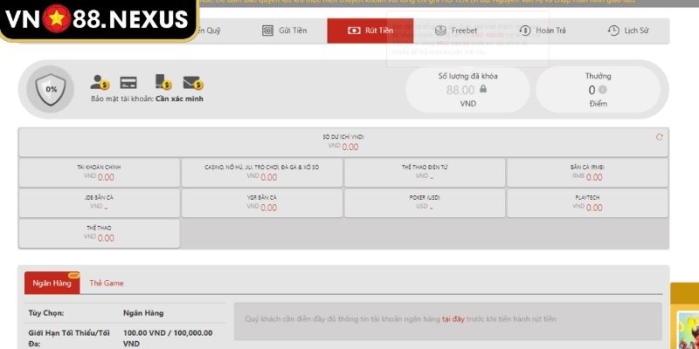The width and height of the screenshot is (699, 349).
Task: Open the Lịch Sử history tab
Action: pos(627,31)
